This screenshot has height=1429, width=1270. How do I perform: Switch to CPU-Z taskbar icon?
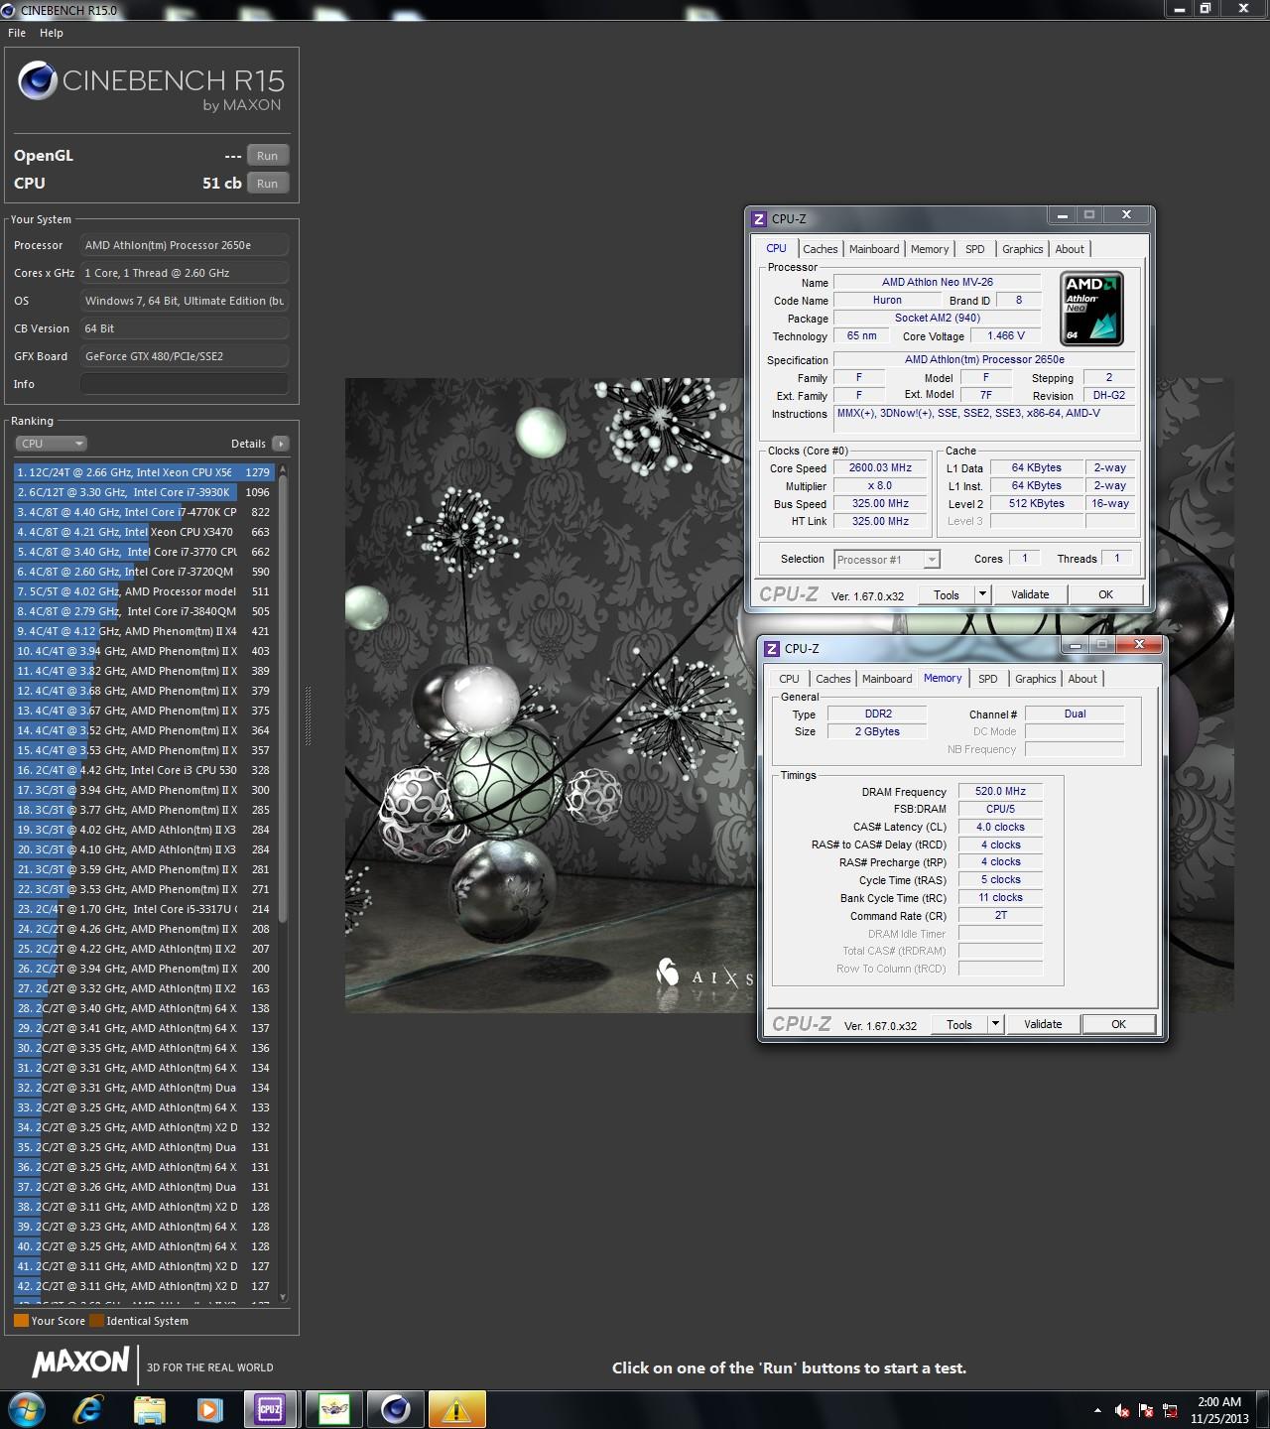270,1409
